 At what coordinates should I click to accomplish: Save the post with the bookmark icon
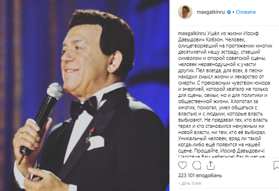point(276,165)
